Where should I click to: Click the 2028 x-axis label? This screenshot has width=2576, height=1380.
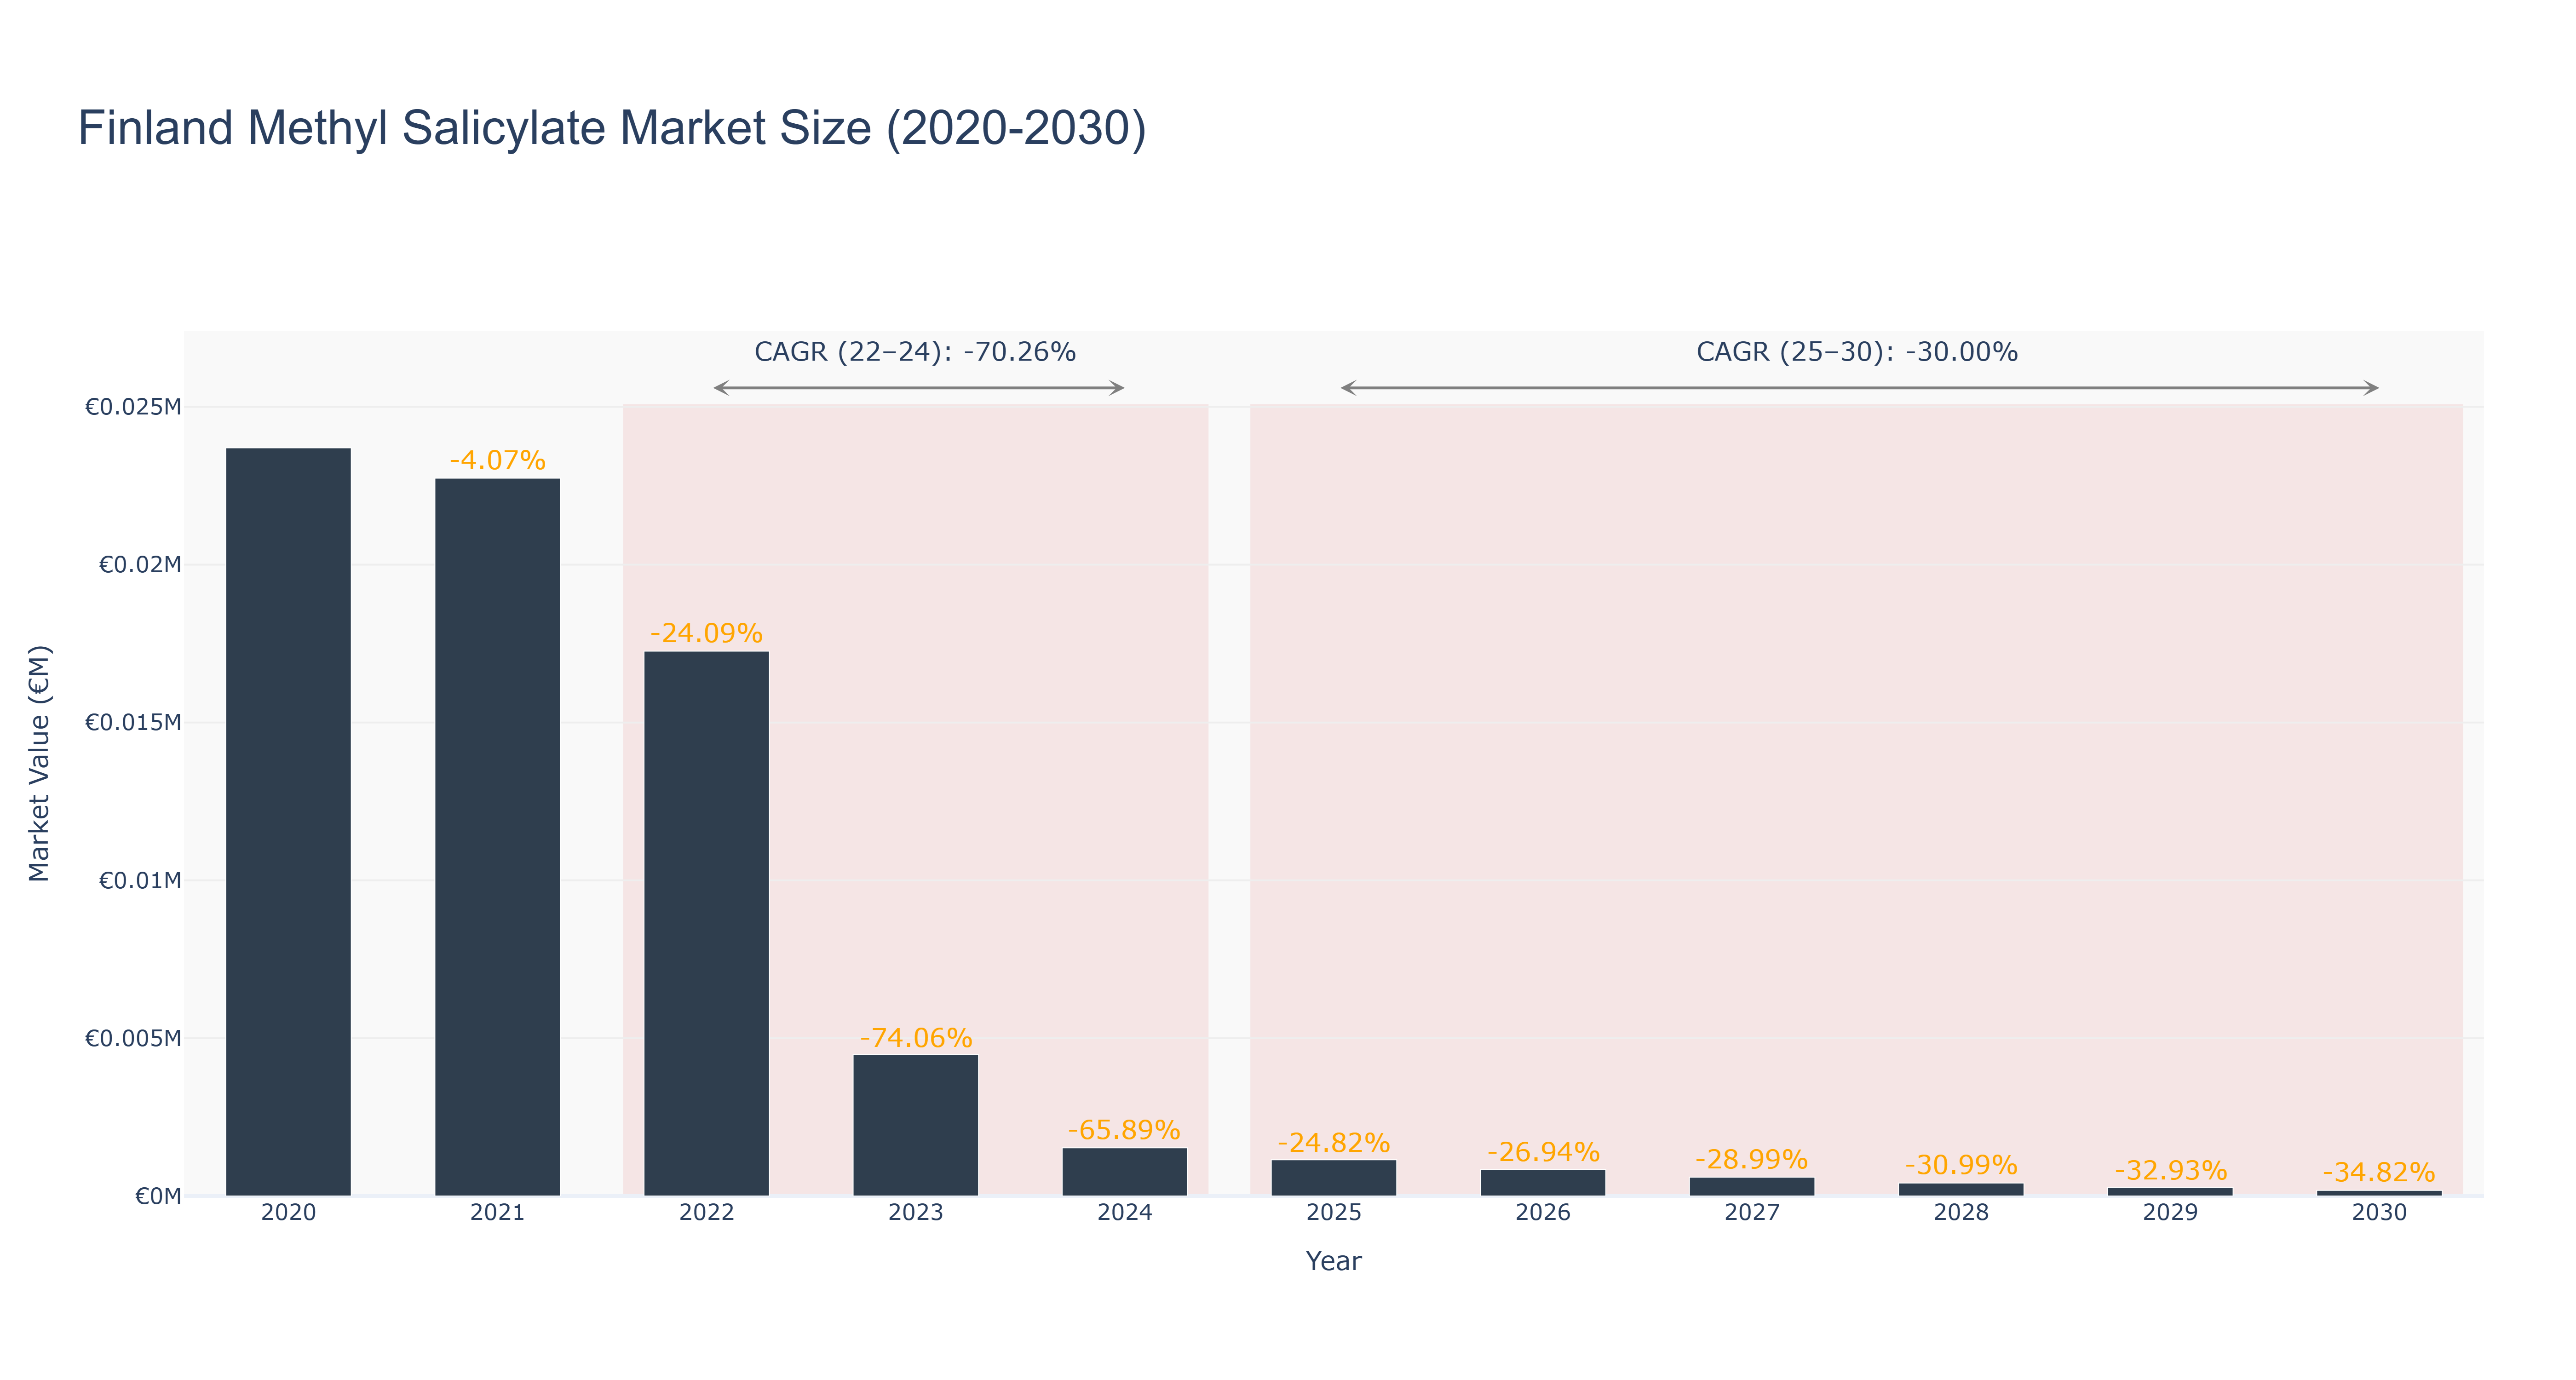[x=1961, y=1213]
